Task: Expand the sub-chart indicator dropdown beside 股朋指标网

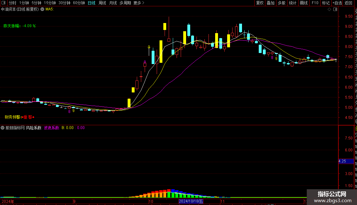Action: pos(3,128)
